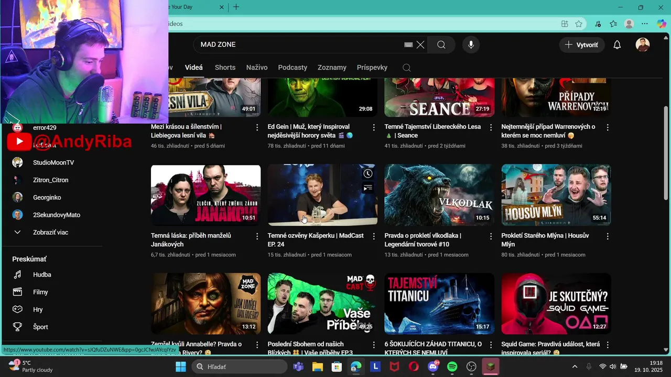Open OBS Studio from the taskbar

pyautogui.click(x=471, y=367)
